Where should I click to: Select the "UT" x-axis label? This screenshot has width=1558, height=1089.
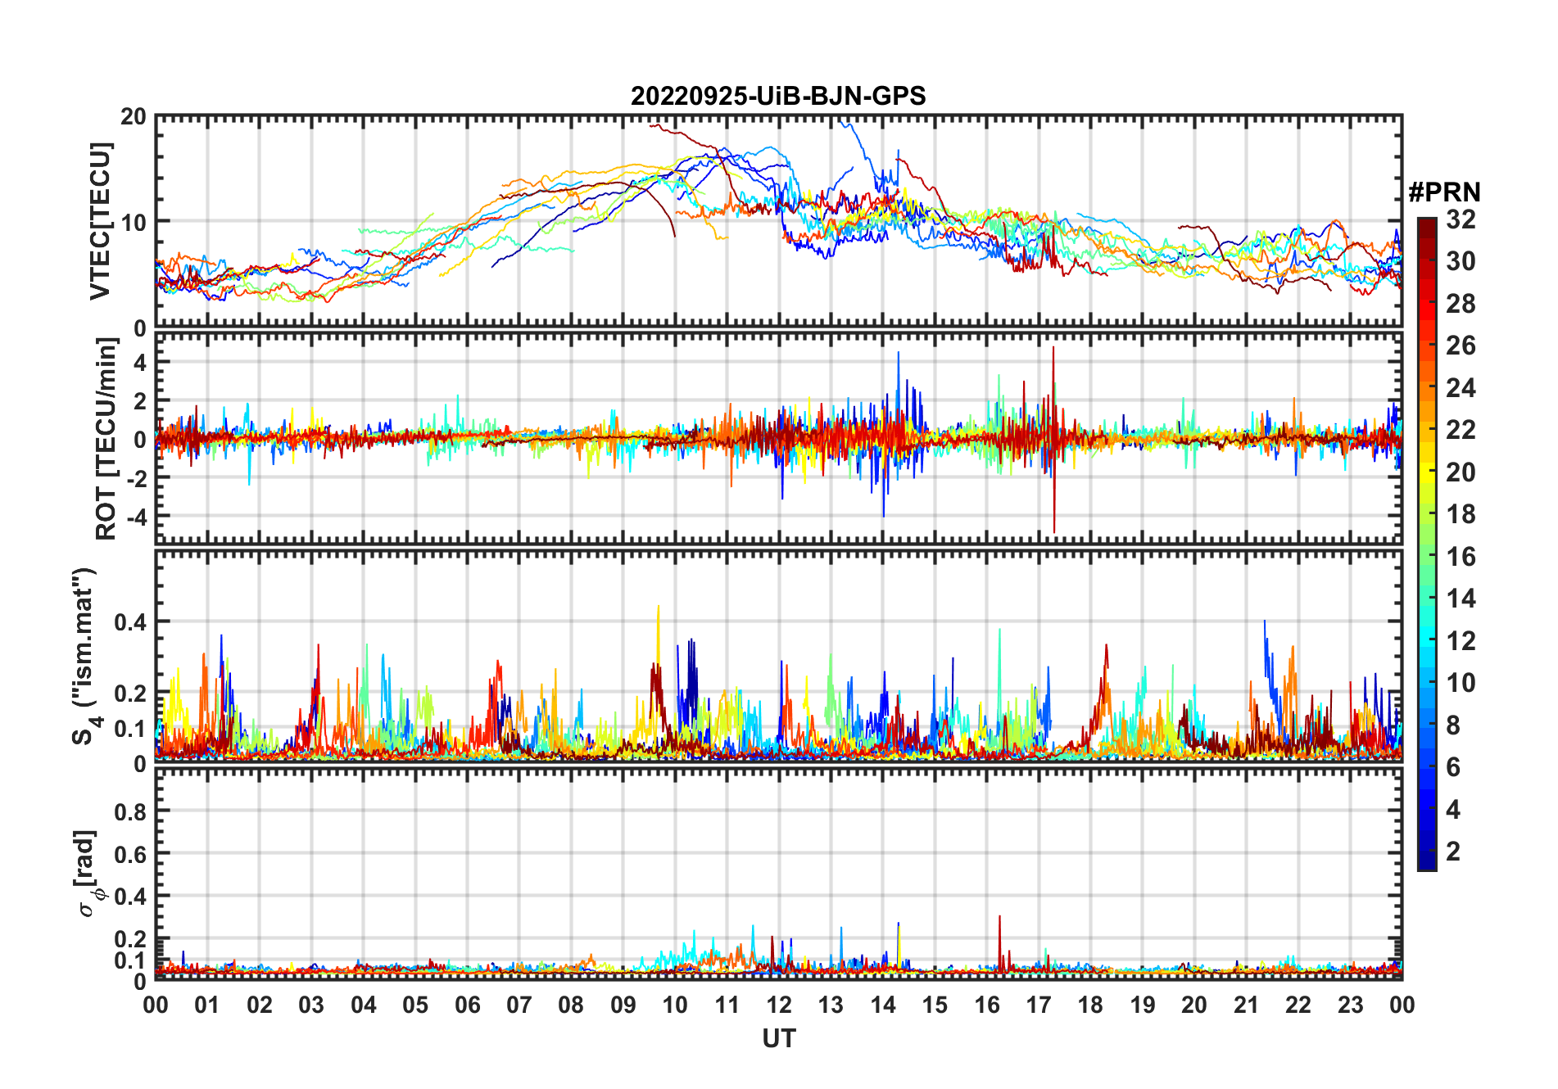pos(779,1038)
